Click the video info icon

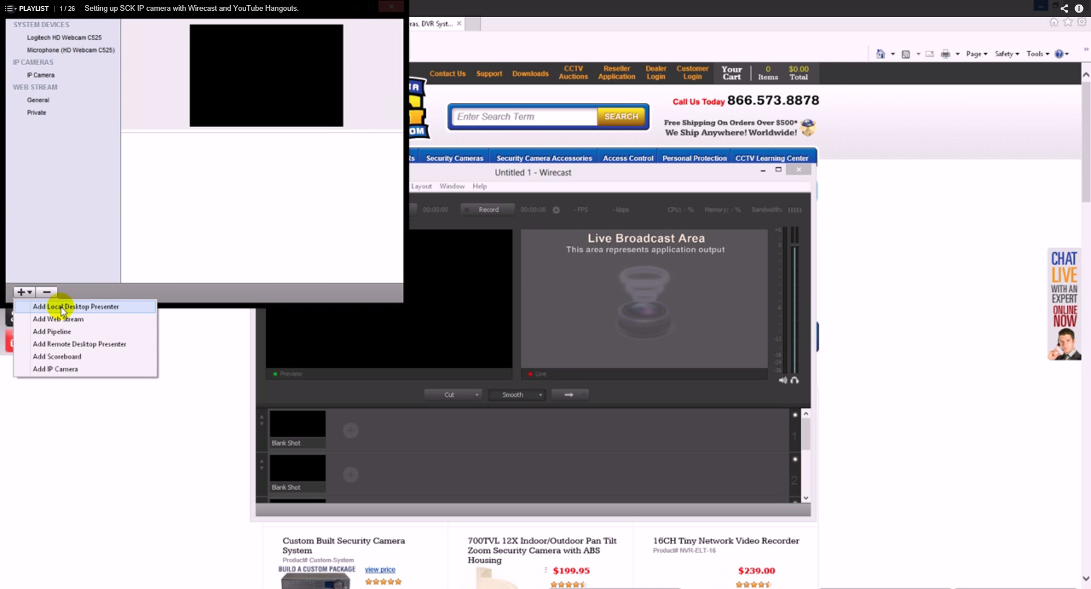click(1079, 9)
